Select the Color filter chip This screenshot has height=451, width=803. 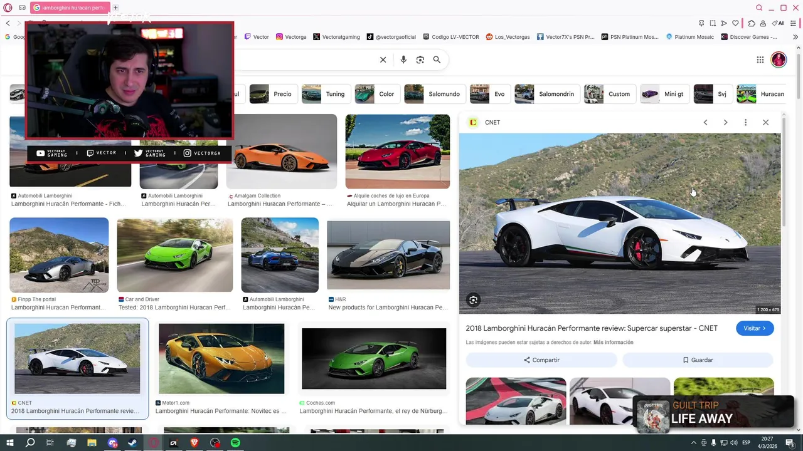click(x=377, y=94)
